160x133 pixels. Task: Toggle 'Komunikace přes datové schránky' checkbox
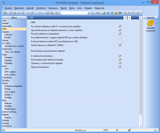pos(120,60)
